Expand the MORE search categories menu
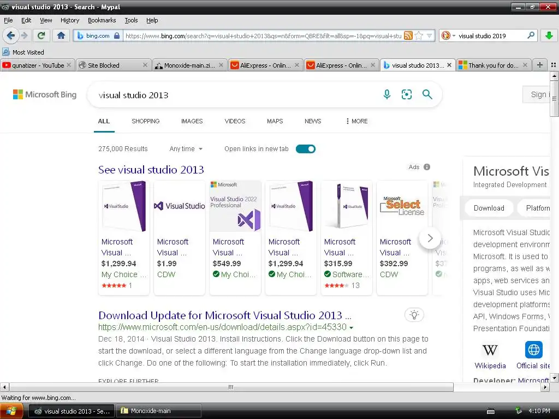Image resolution: width=559 pixels, height=419 pixels. tap(356, 121)
